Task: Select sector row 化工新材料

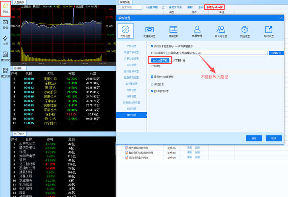Action: pyautogui.click(x=62, y=164)
